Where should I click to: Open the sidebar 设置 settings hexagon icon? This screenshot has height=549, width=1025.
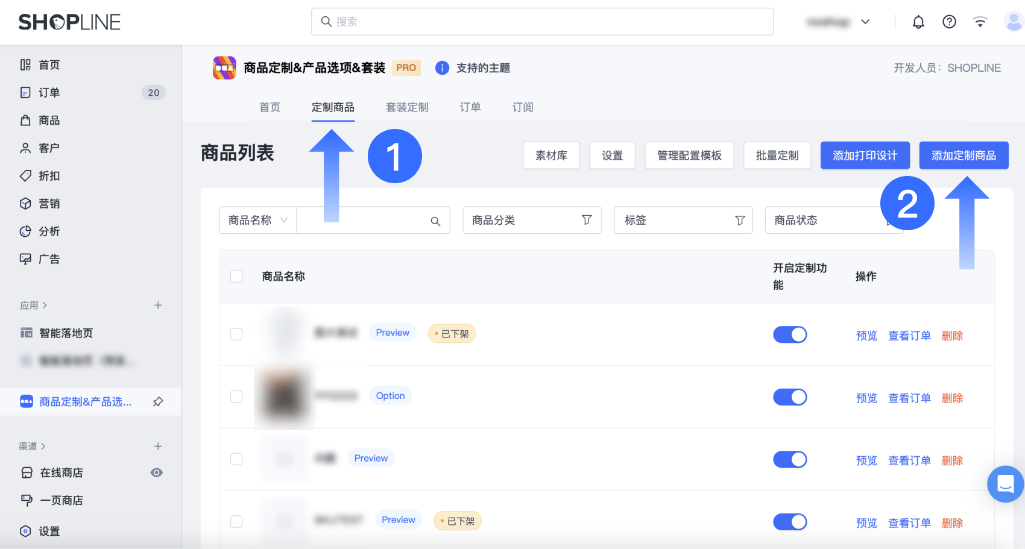coord(25,531)
